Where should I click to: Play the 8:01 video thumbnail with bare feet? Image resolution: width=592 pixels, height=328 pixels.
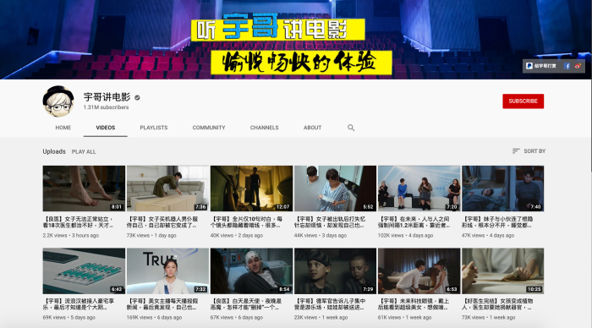(84, 189)
